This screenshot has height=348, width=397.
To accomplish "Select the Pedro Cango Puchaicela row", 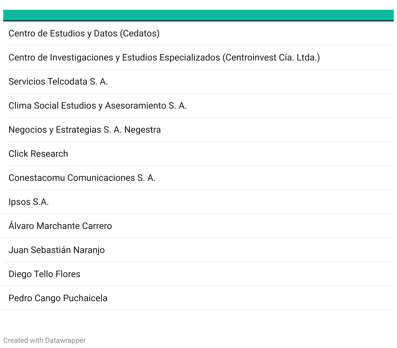I will pos(58,298).
